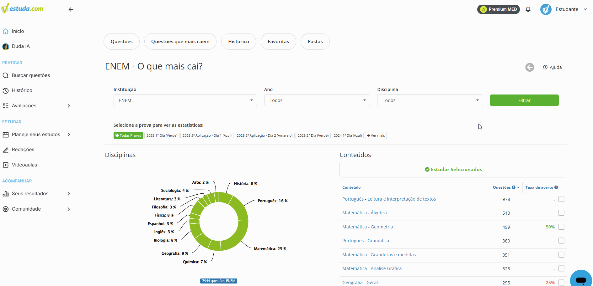Expand Planeje seus estudos submenu chevron
Image resolution: width=593 pixels, height=286 pixels.
coord(69,135)
